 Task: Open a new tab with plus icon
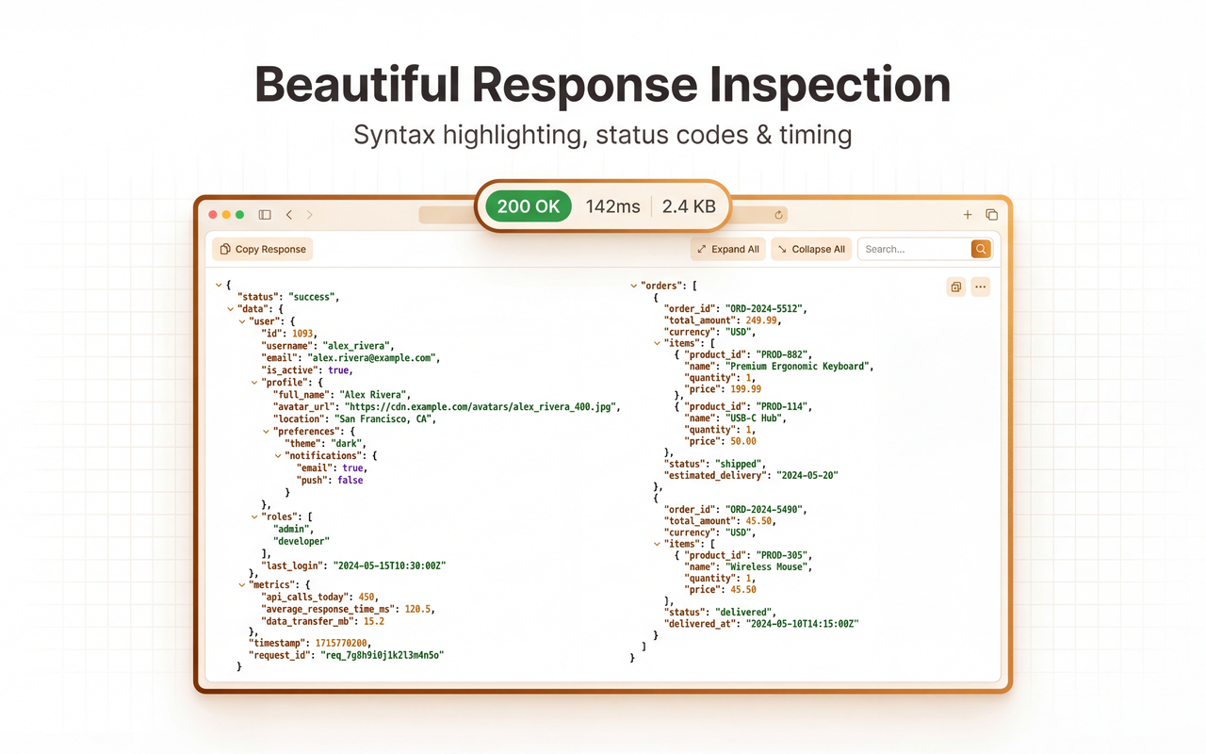coord(968,215)
